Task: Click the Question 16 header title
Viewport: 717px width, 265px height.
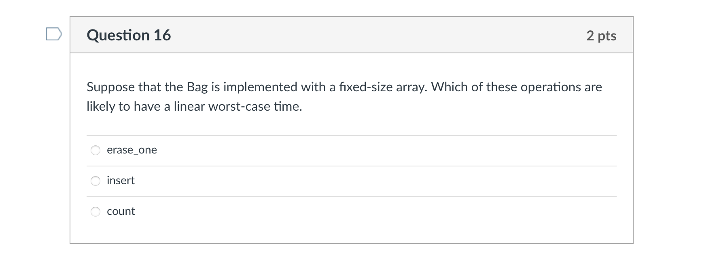Action: pyautogui.click(x=128, y=35)
